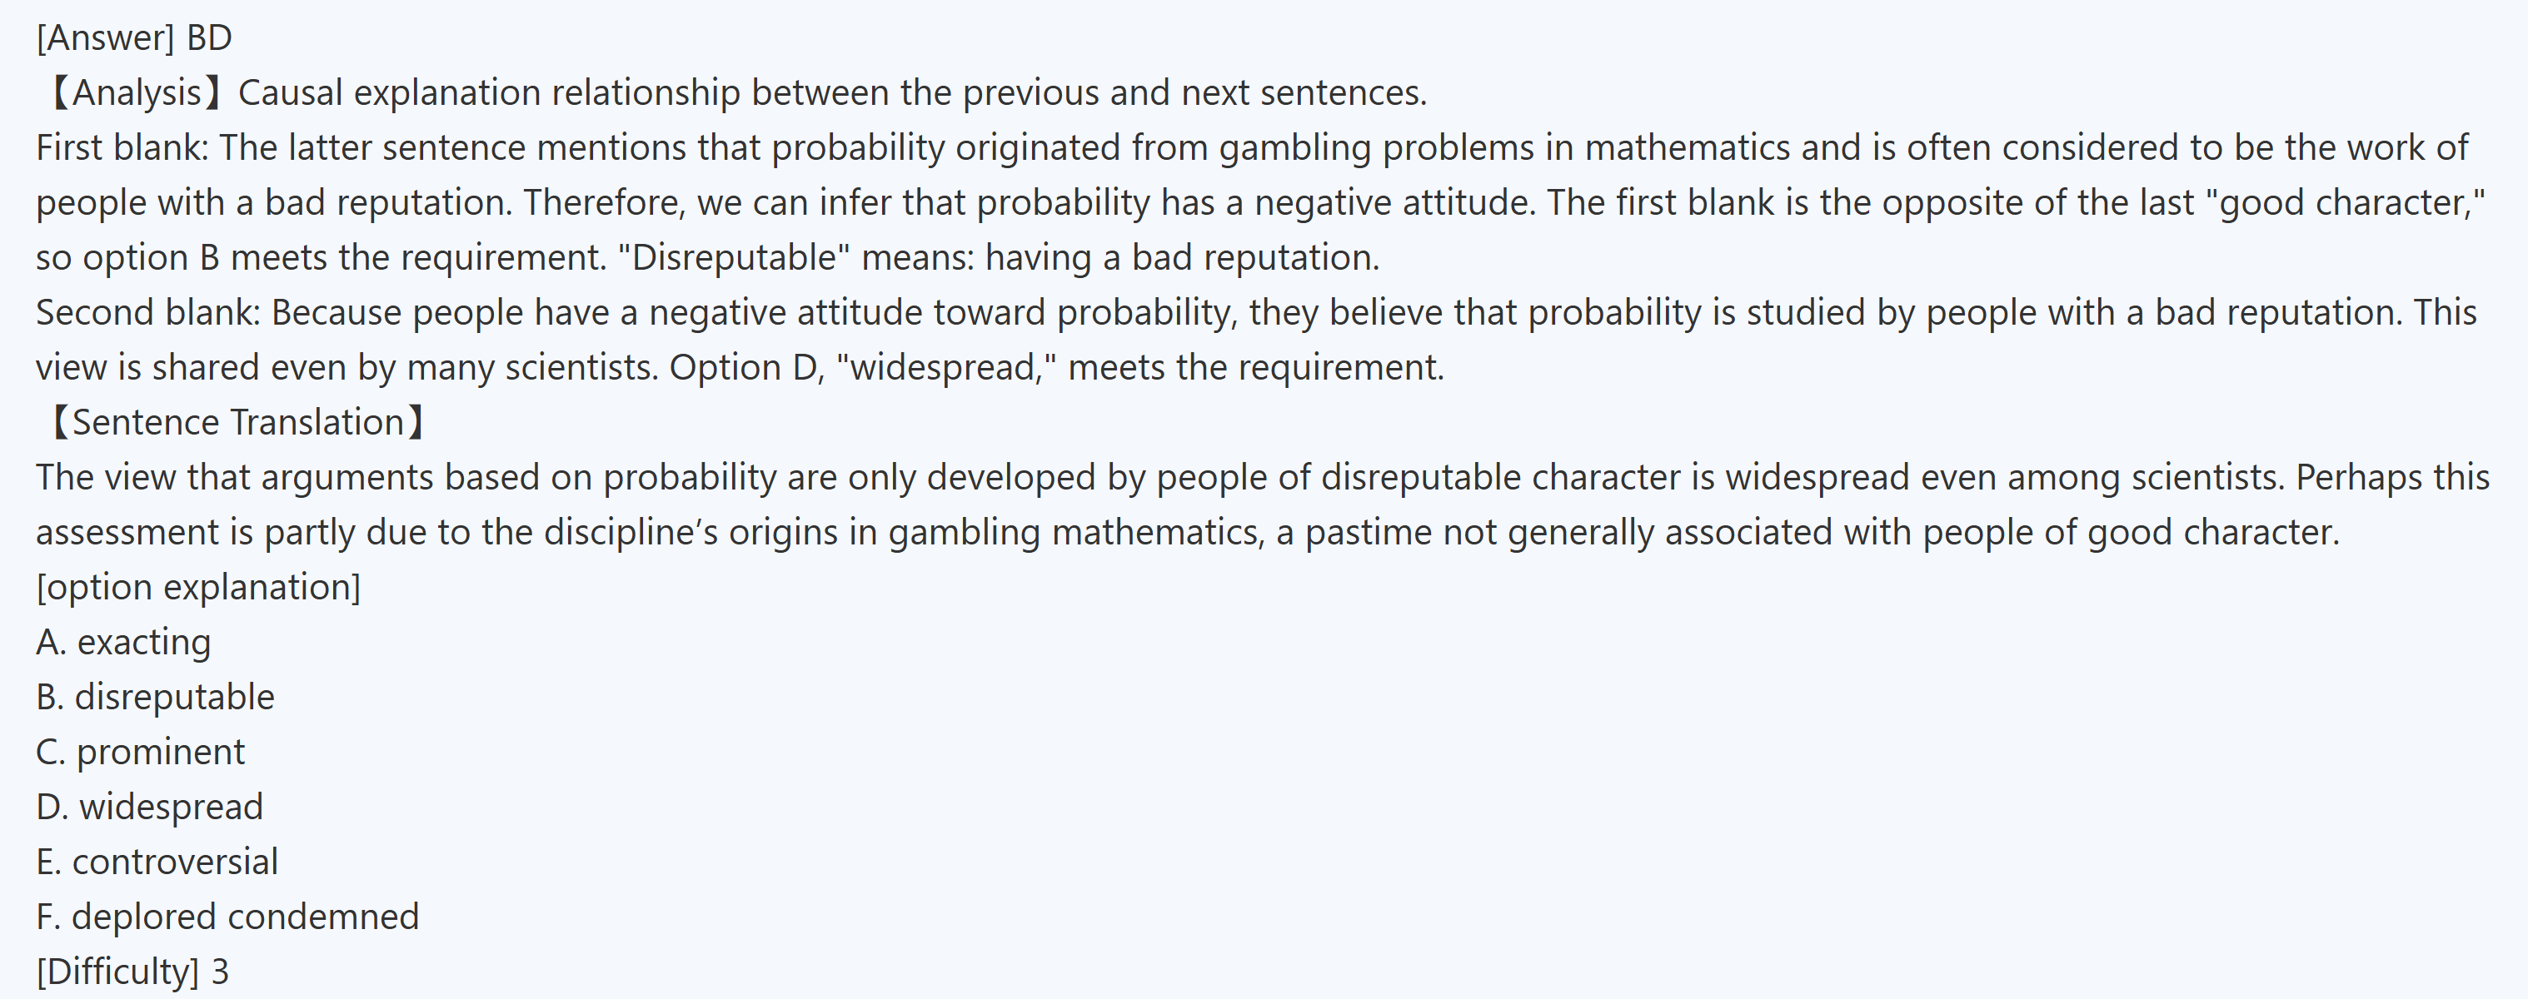
Task: Select option E. controversial
Action: pos(157,862)
